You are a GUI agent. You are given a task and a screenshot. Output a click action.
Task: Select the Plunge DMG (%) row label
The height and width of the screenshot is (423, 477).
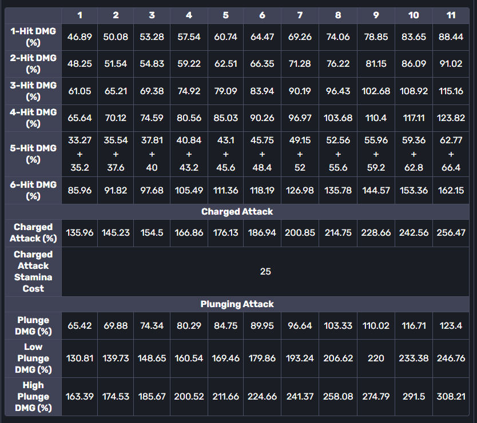pyautogui.click(x=33, y=325)
